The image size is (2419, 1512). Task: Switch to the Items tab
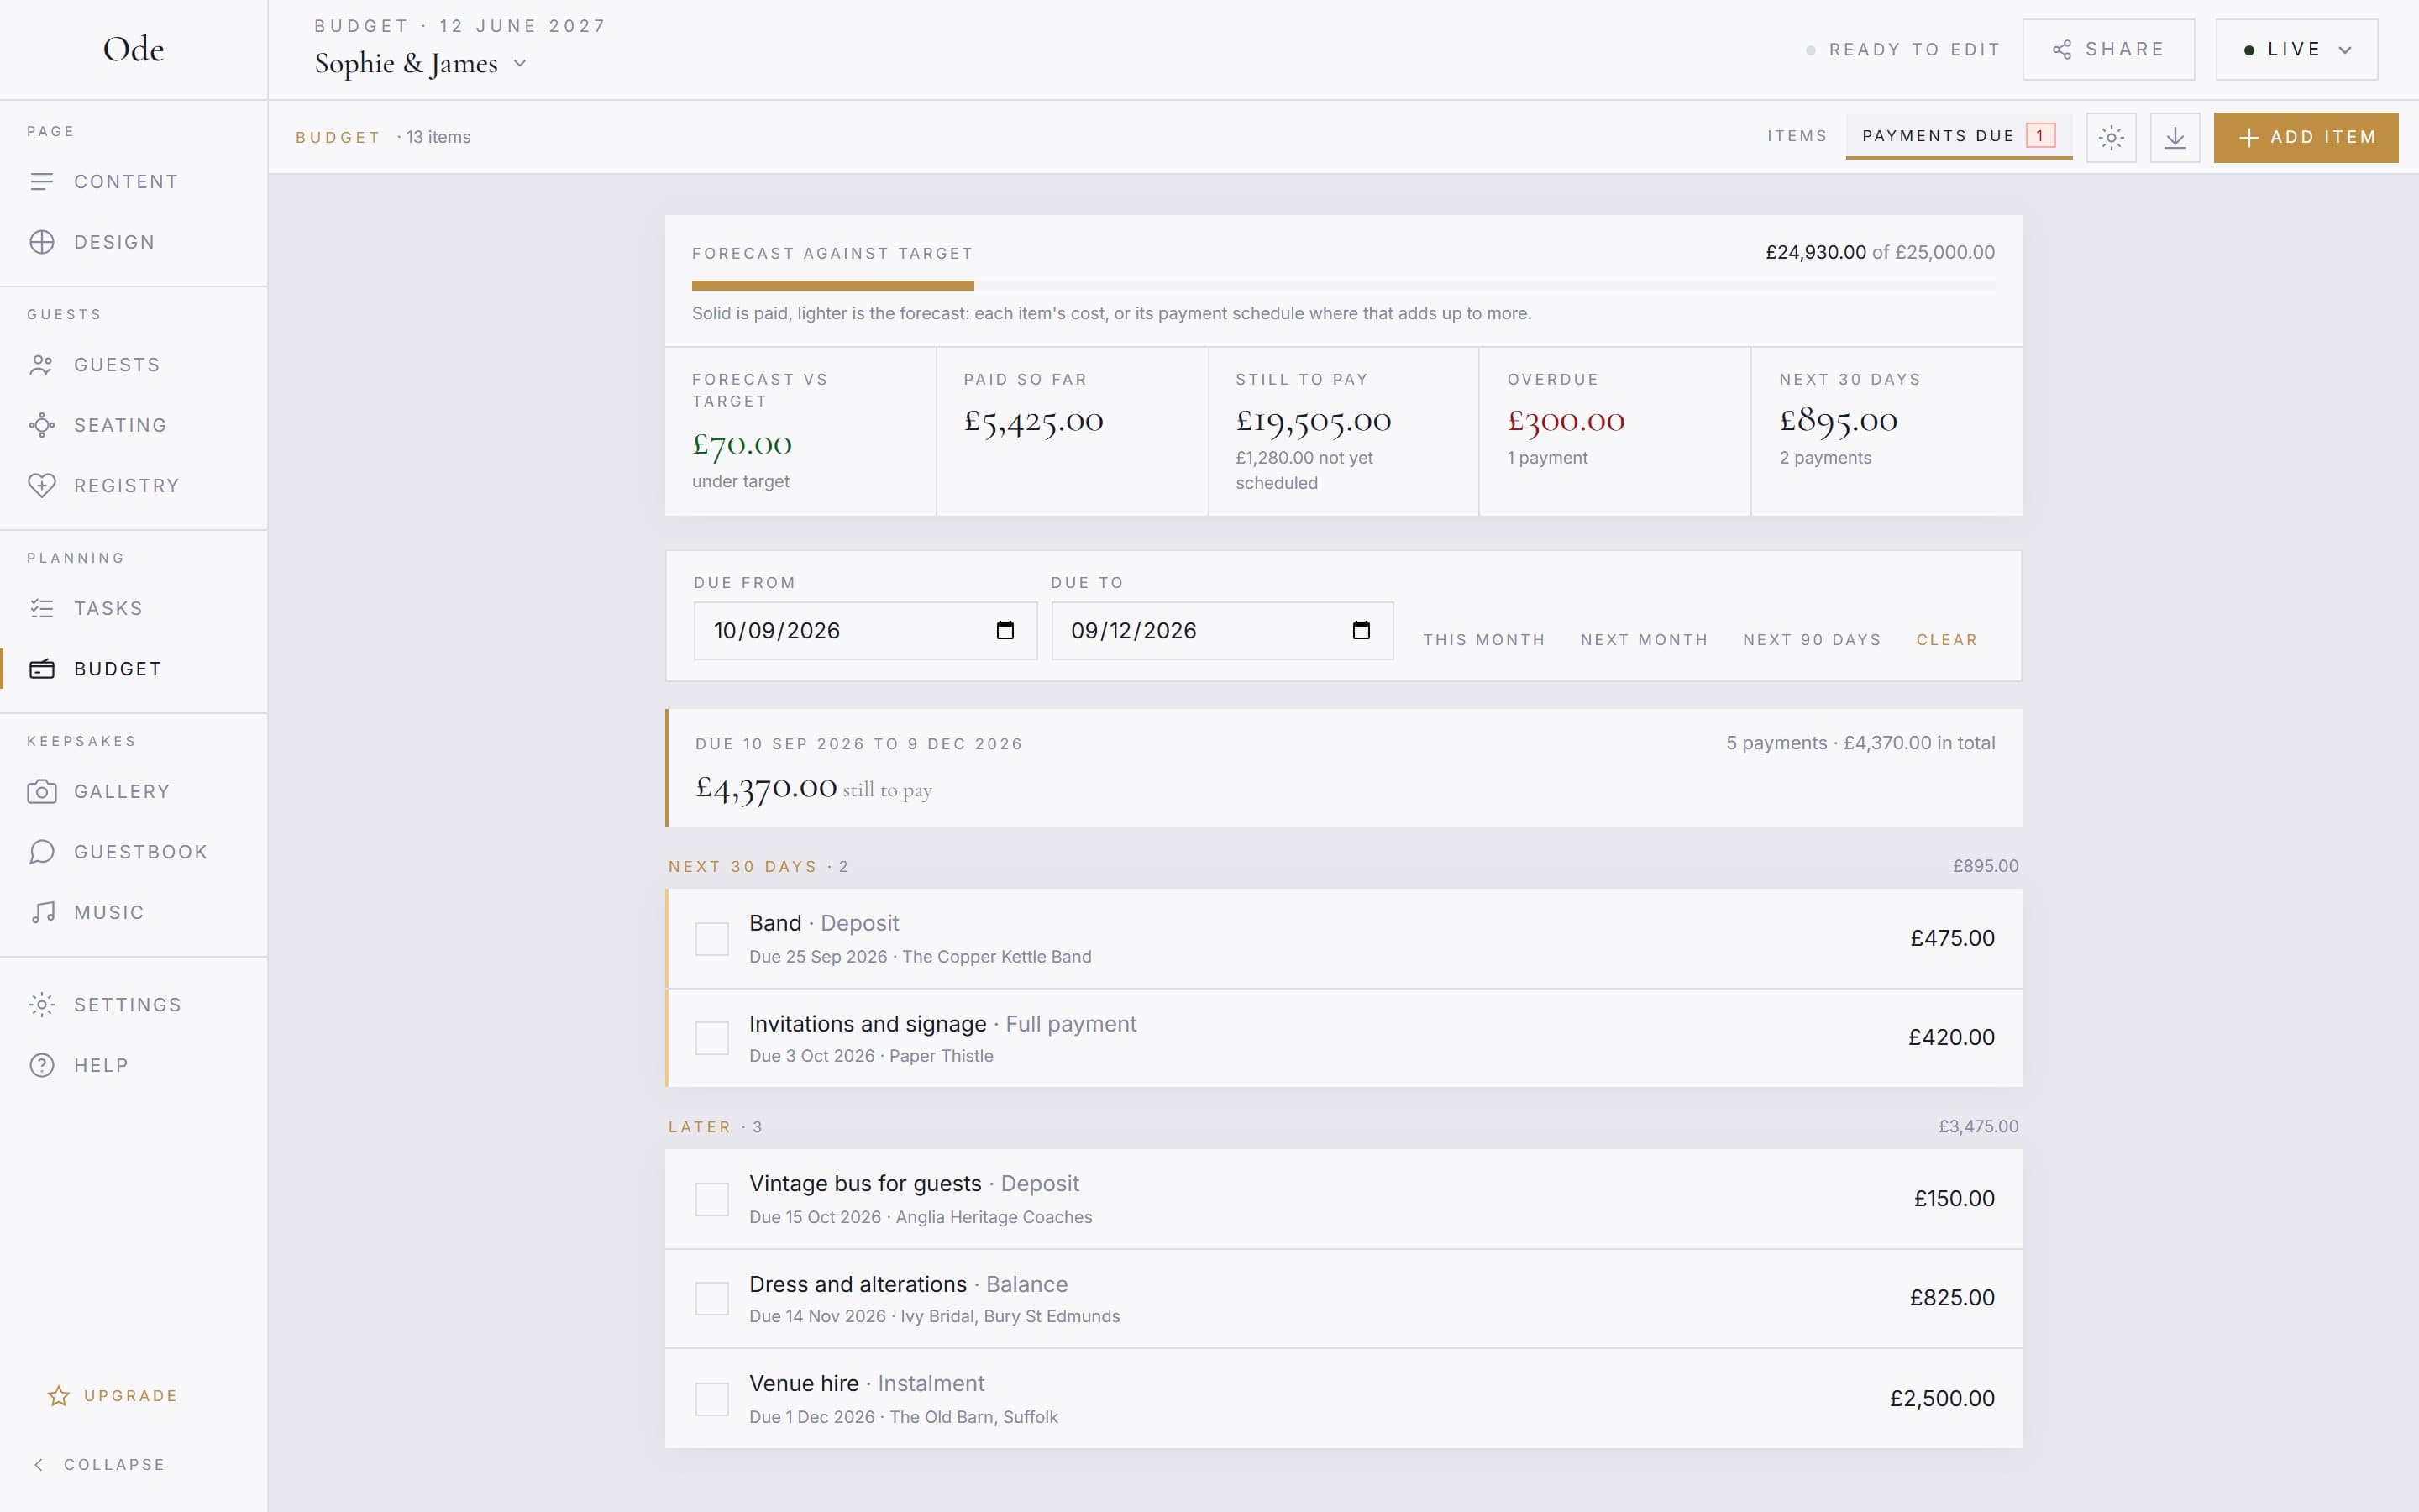[x=1797, y=136]
